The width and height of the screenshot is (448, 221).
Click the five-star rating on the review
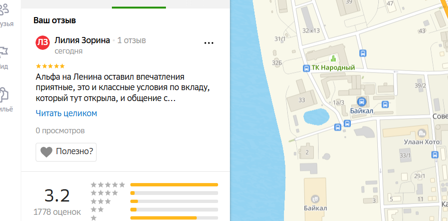[x=50, y=66]
